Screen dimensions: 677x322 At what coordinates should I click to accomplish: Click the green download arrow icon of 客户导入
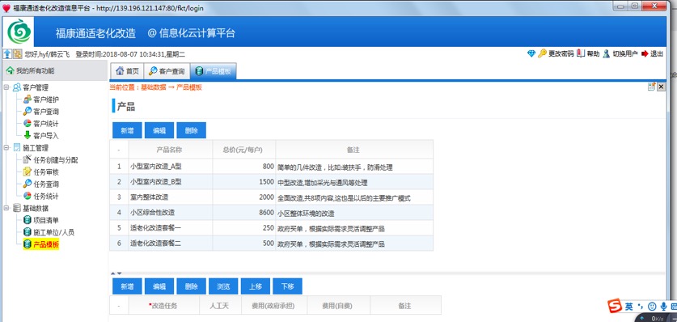click(28, 136)
